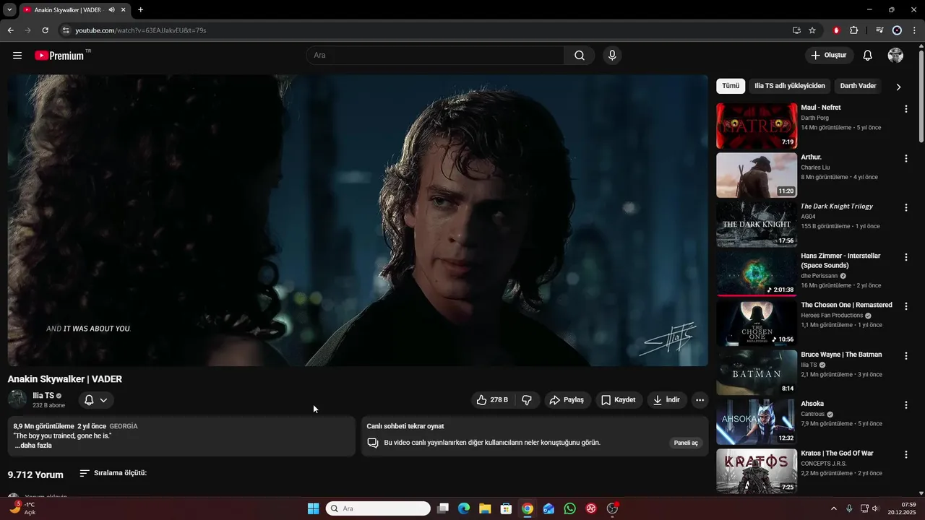Image resolution: width=925 pixels, height=520 pixels.
Task: Open Windows Start menu
Action: [x=313, y=508]
